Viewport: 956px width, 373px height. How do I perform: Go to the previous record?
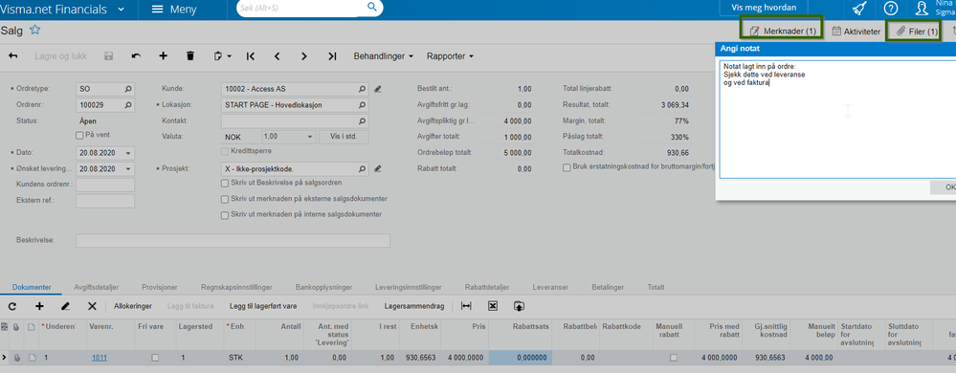[x=277, y=56]
